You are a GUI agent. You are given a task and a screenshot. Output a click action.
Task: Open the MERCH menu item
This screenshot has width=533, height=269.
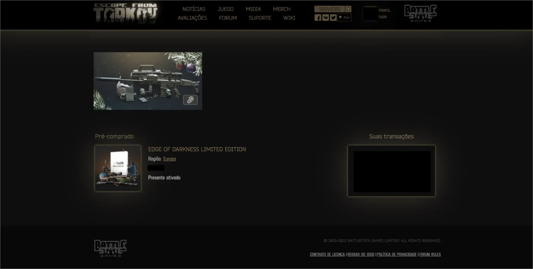click(282, 9)
